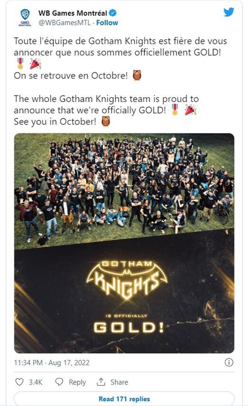The height and width of the screenshot is (406, 248).
Task: Click the Reply text label
Action: click(x=77, y=382)
